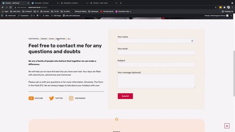The height and width of the screenshot is (132, 235).
Task: Click the Twitter bird icon
Action: 51,98
